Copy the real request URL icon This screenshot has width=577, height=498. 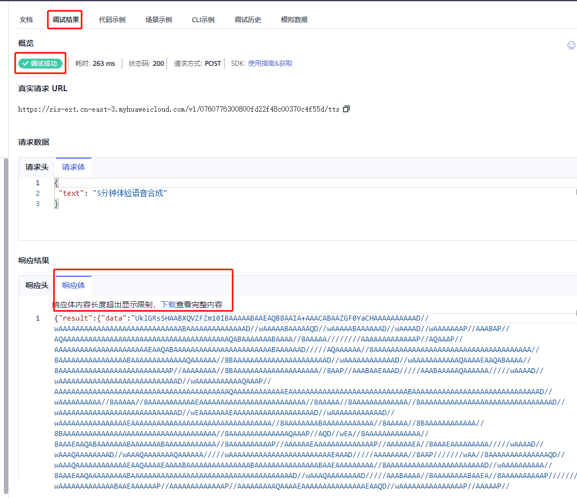coord(346,109)
